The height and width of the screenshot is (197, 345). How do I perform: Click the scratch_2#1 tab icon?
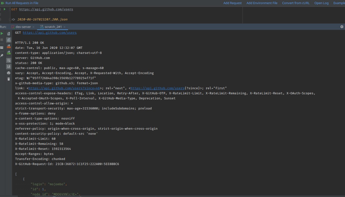coord(42,27)
